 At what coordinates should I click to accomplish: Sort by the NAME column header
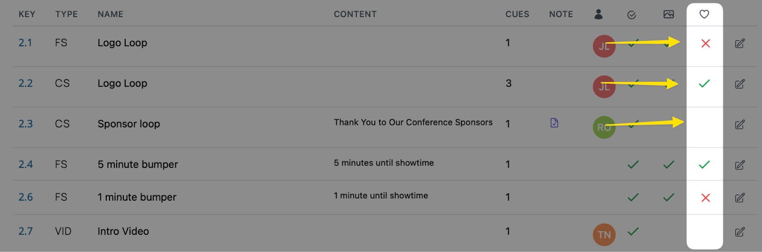coord(110,14)
